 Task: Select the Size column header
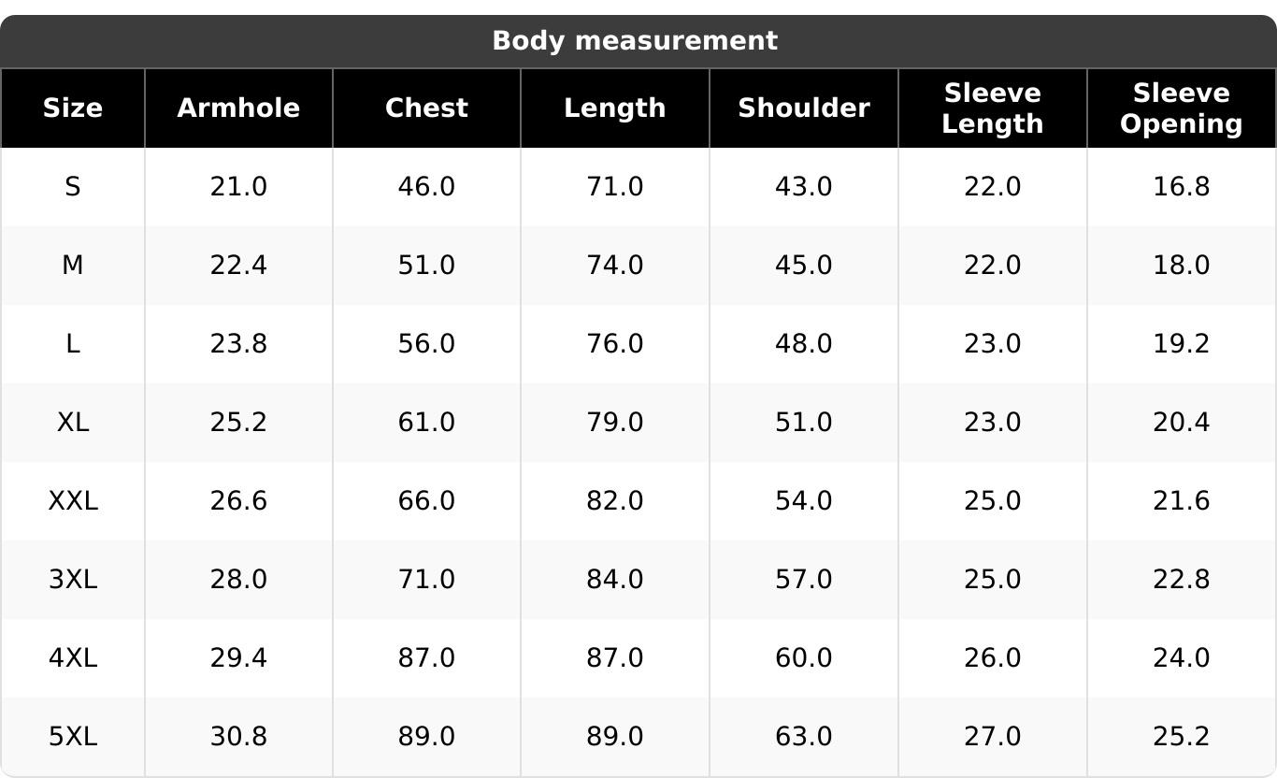[73, 108]
